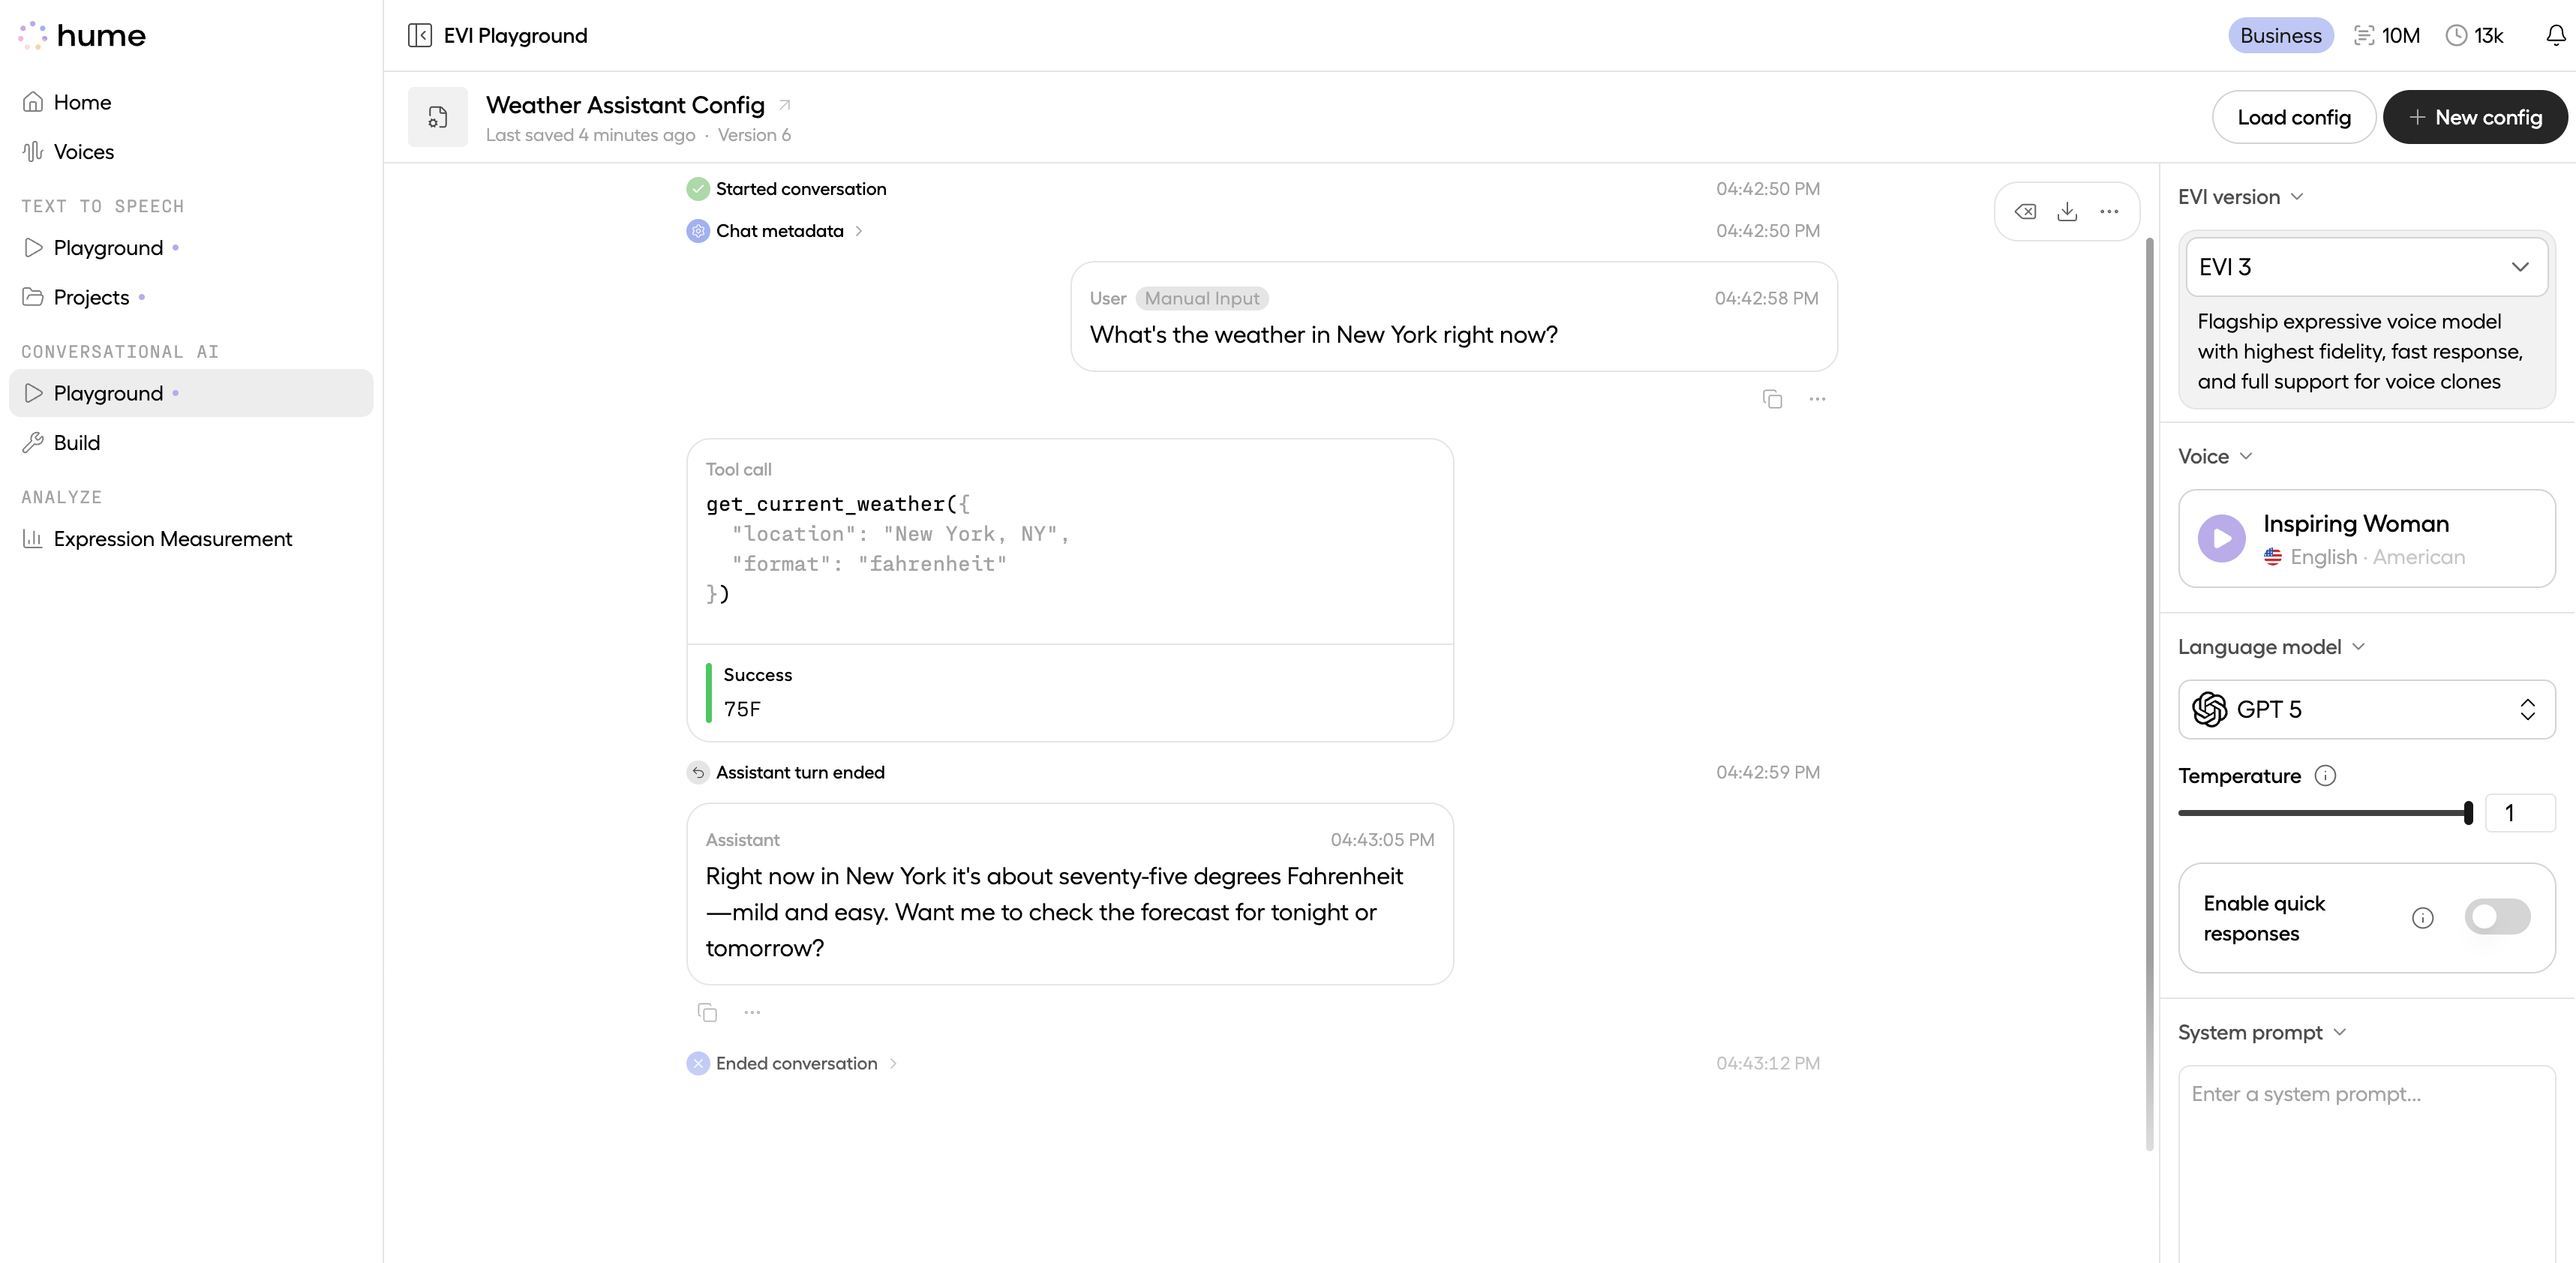2576x1263 pixels.
Task: Collapse the EVI Playground side panel
Action: click(420, 35)
